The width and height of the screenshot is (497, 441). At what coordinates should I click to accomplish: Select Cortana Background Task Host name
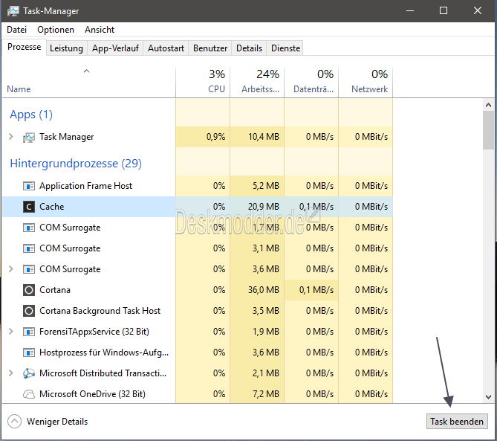[100, 311]
